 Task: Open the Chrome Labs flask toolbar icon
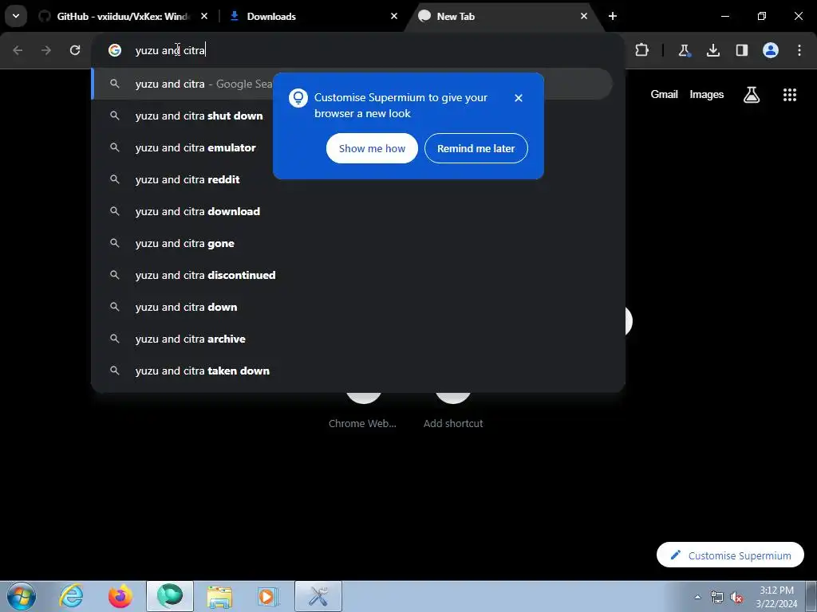click(x=684, y=50)
